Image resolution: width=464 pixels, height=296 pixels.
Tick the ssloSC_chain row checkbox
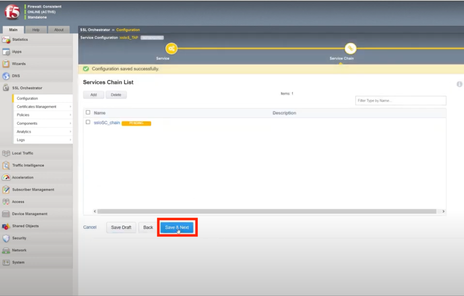point(88,122)
